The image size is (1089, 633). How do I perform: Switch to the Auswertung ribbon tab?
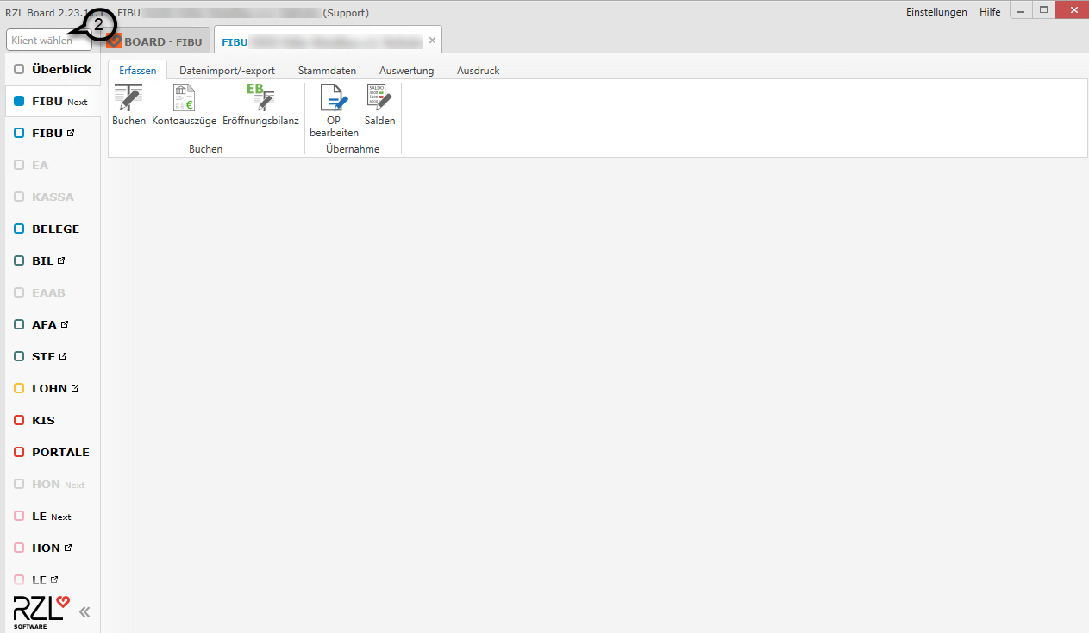[x=406, y=71]
